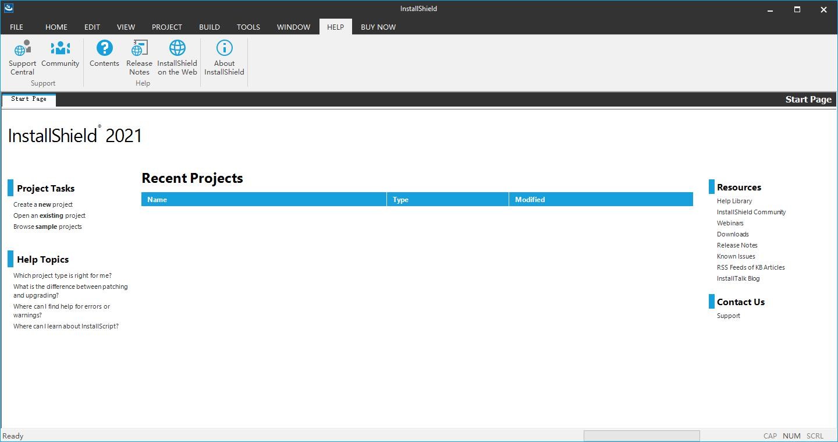The image size is (838, 442).
Task: Click the Ready status text
Action: pyautogui.click(x=13, y=436)
